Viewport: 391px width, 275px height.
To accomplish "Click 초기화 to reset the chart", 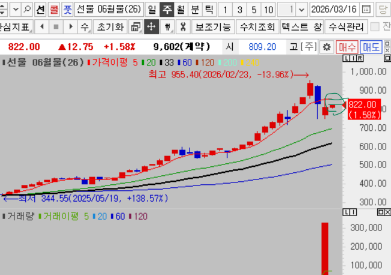I will click(110, 26).
